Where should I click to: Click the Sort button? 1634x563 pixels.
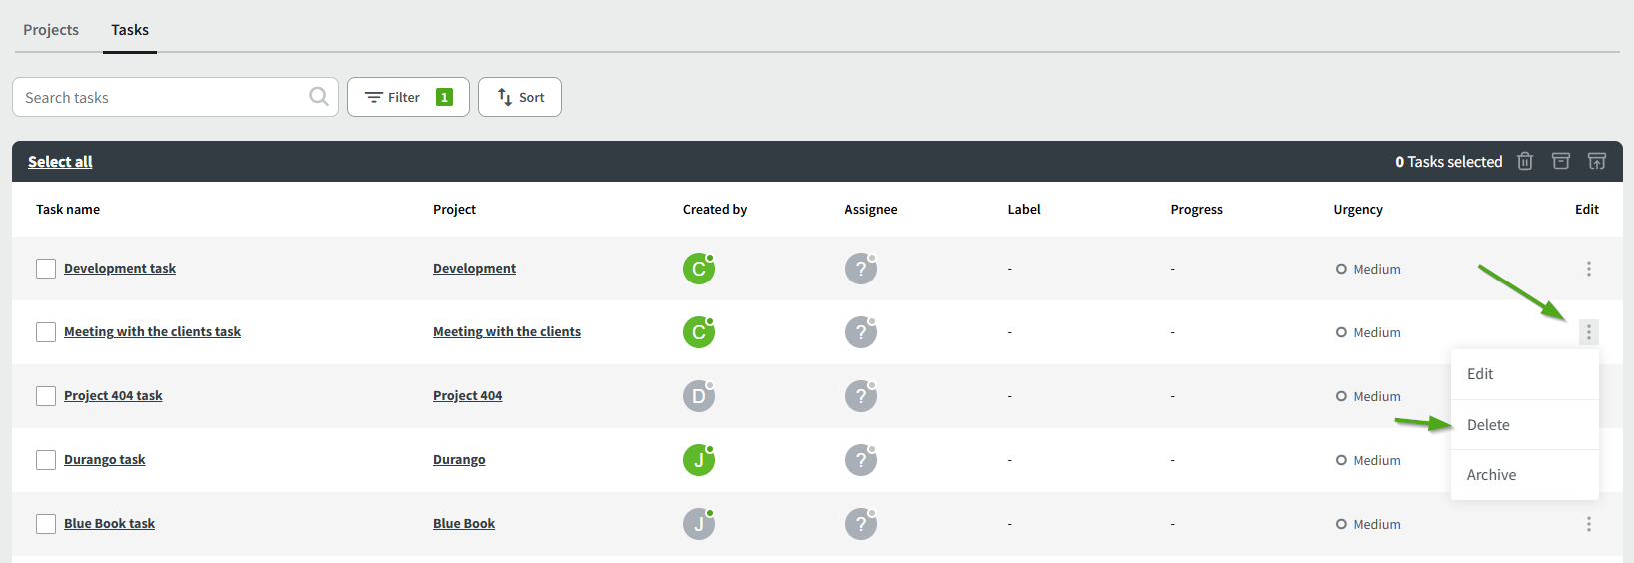pyautogui.click(x=520, y=97)
